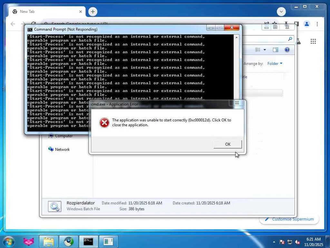Select the New Tab browser tab
The width and height of the screenshot is (330, 248).
click(x=47, y=12)
